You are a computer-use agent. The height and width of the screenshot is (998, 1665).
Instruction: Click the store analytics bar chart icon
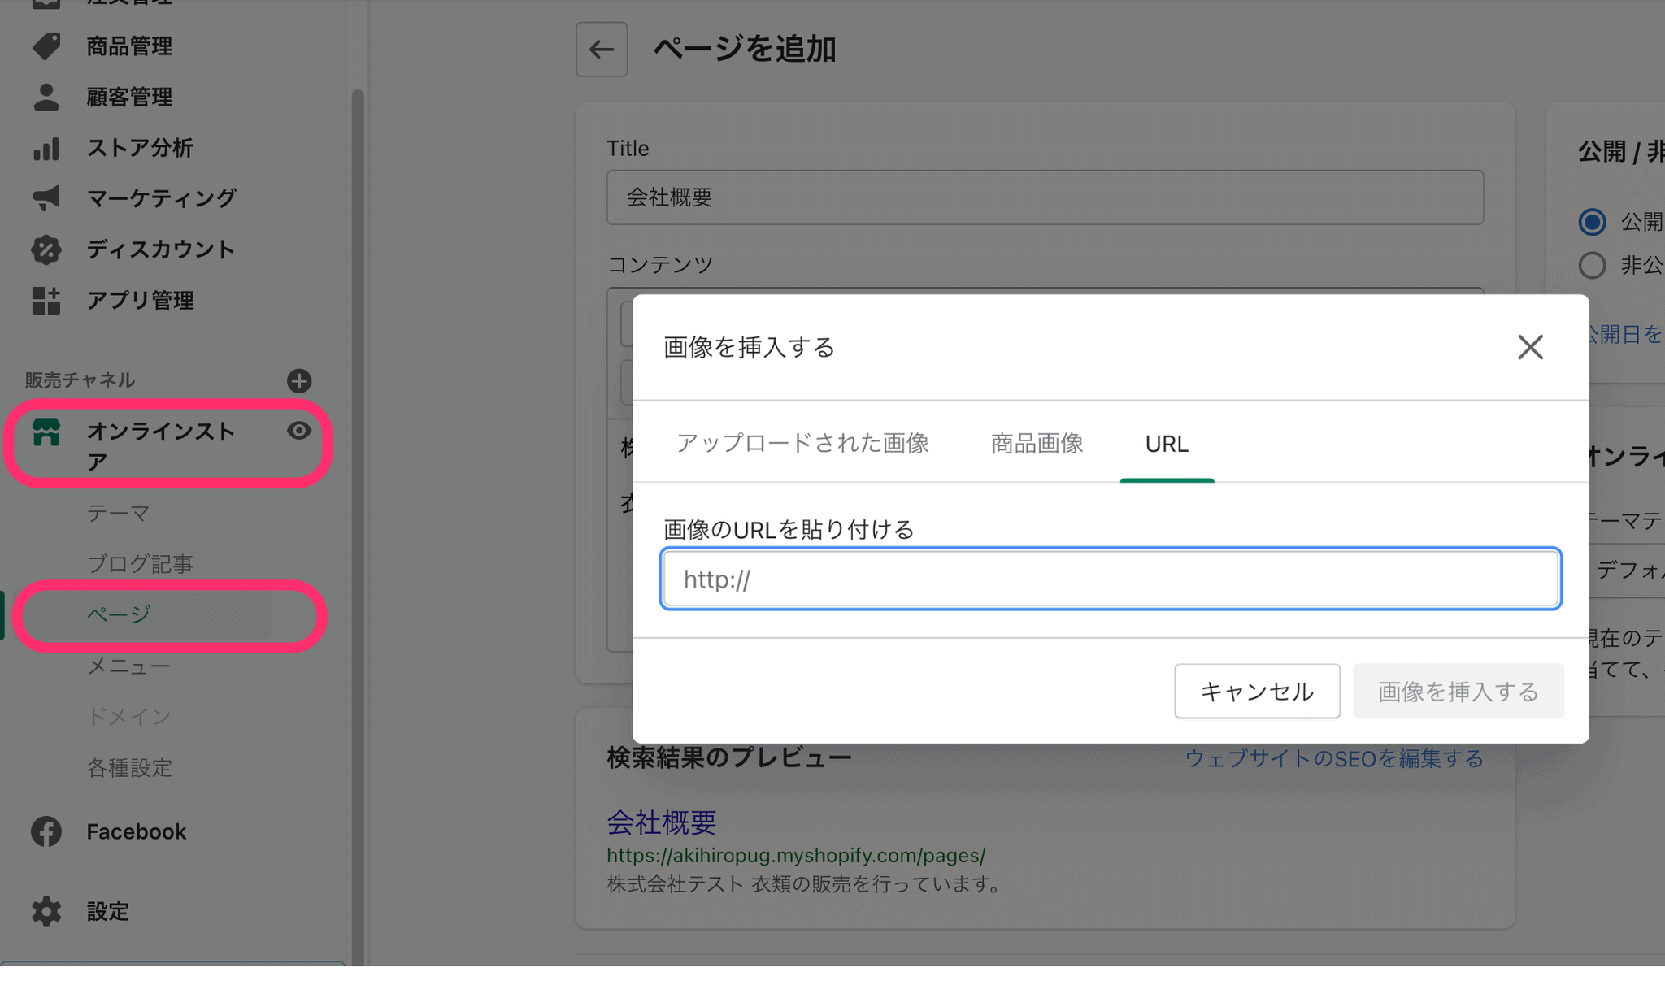(x=46, y=148)
